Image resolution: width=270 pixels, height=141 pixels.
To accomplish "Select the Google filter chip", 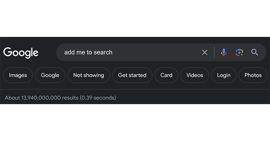I will click(50, 75).
